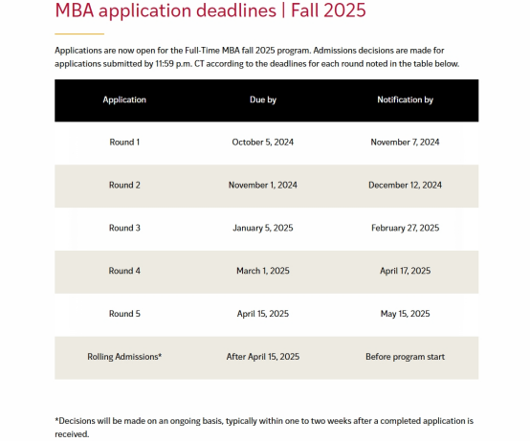Click the MBA application deadlines Fall 2025 heading

click(x=210, y=11)
